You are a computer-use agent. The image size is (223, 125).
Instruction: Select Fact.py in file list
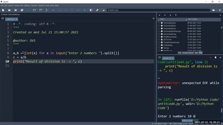click(166, 48)
